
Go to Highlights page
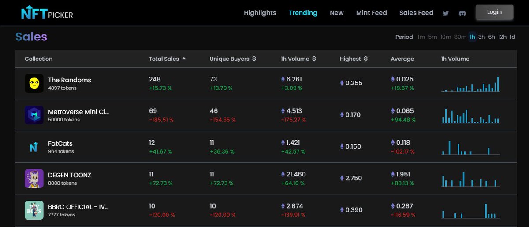[260, 13]
